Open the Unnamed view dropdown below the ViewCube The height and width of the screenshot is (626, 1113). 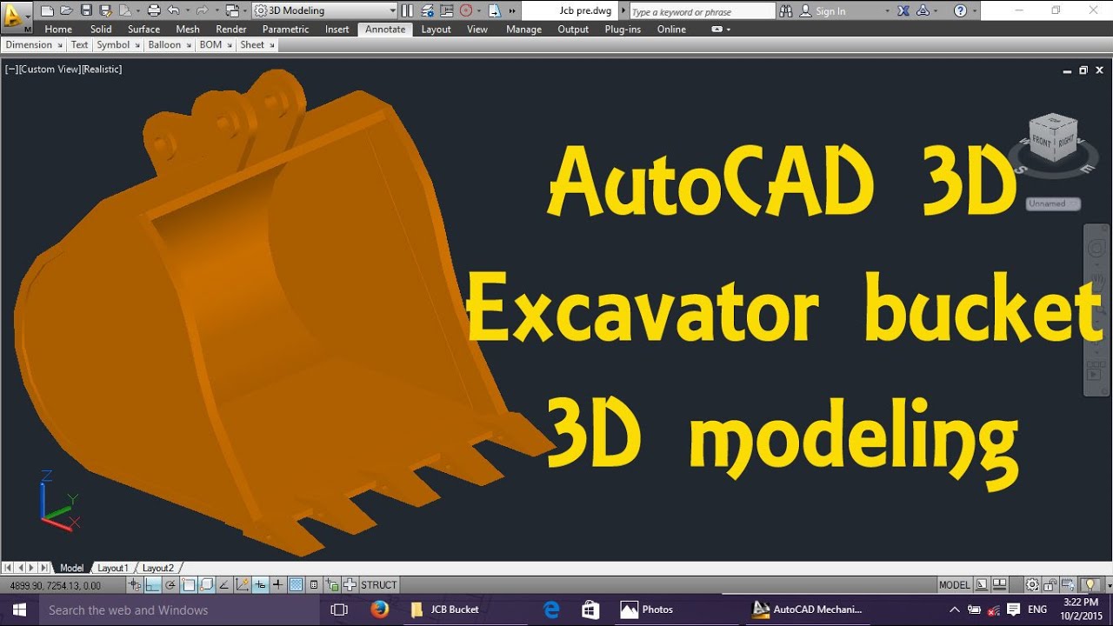(x=1053, y=203)
